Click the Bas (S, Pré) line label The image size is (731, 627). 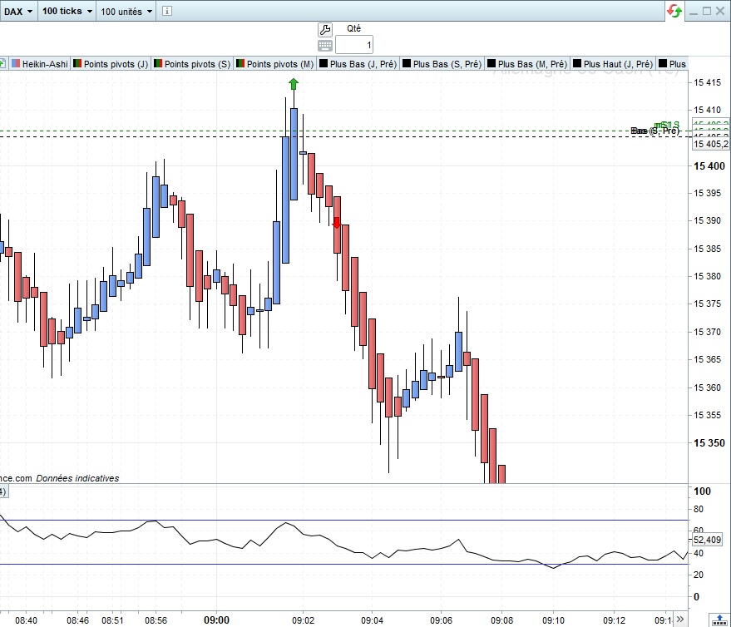pyautogui.click(x=655, y=131)
